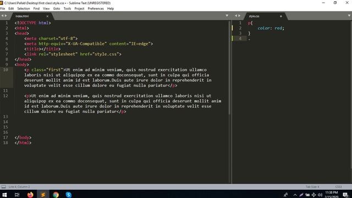Open the View menu
The height and width of the screenshot is (198, 352).
click(46, 9)
